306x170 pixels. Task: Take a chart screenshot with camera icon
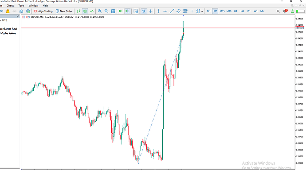coord(136,12)
